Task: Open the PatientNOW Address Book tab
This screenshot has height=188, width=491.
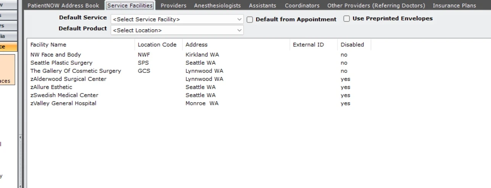Action: point(63,5)
